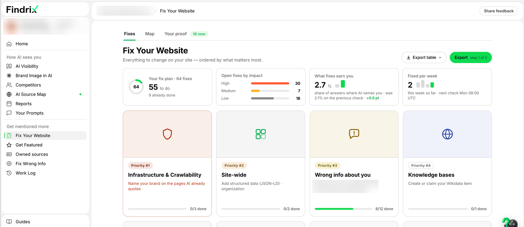Click the Competitors people icon
This screenshot has width=524, height=227.
[9, 85]
